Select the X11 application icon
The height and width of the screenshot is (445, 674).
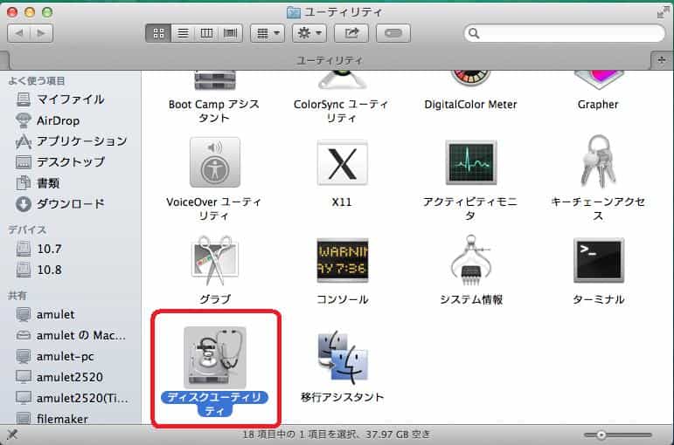pos(342,162)
